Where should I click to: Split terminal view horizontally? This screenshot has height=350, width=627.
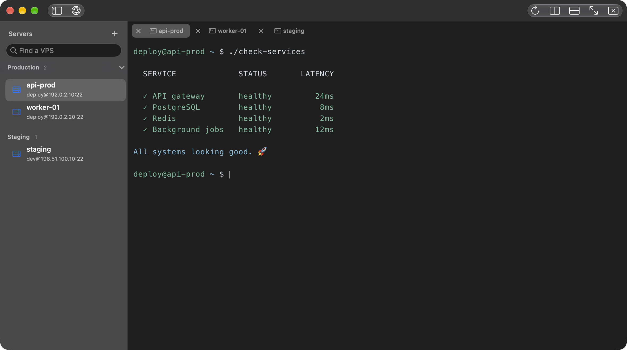[574, 11]
